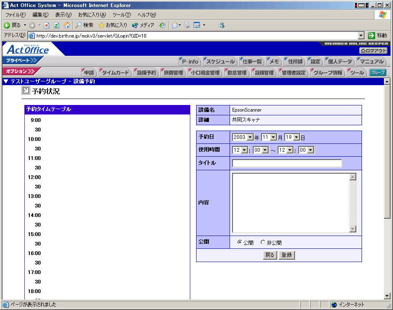Click the IE Home toolbar icon
This screenshot has width=393, height=310.
67,25
